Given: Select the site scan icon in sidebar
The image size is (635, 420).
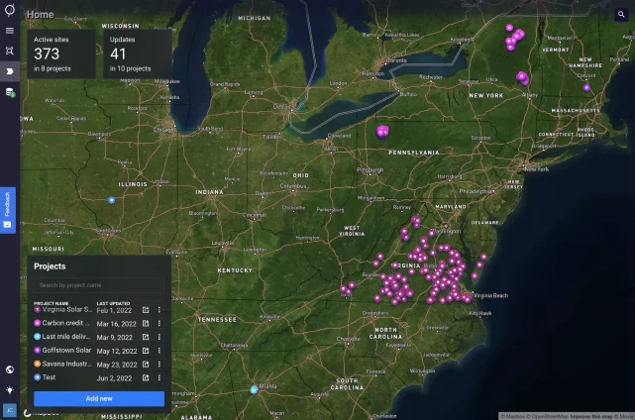Looking at the screenshot, I should (x=10, y=51).
